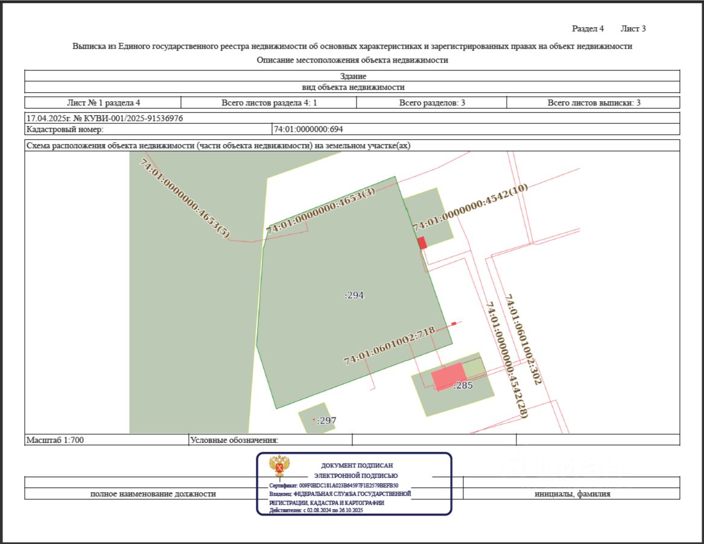704x544 pixels.
Task: Click subtitle "Описание местоположения объекта недвижимости"
Action: click(x=352, y=60)
